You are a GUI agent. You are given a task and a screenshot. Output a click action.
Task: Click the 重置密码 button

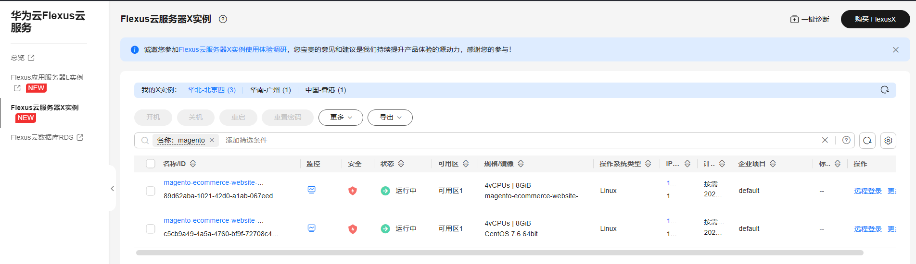pyautogui.click(x=288, y=118)
